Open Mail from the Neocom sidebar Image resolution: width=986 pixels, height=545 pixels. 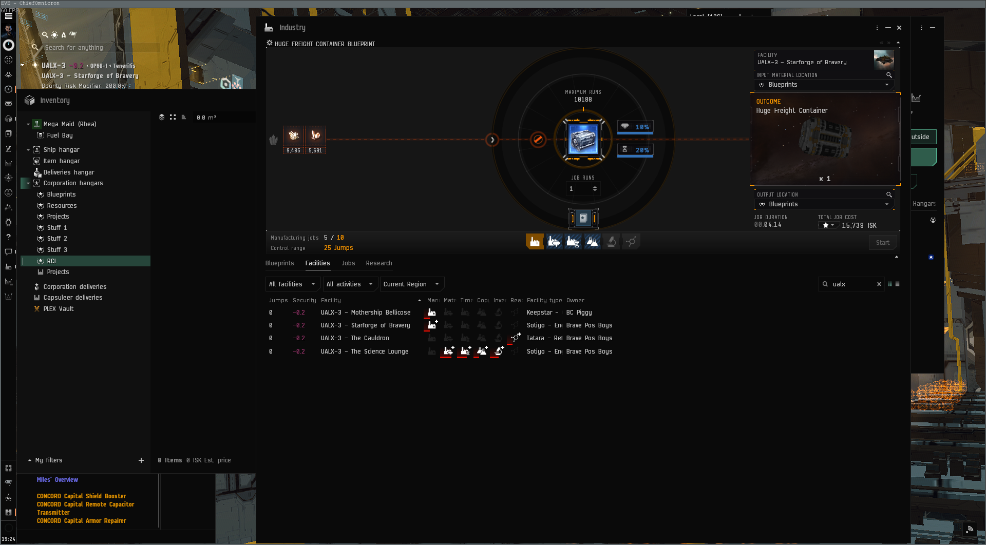point(8,104)
